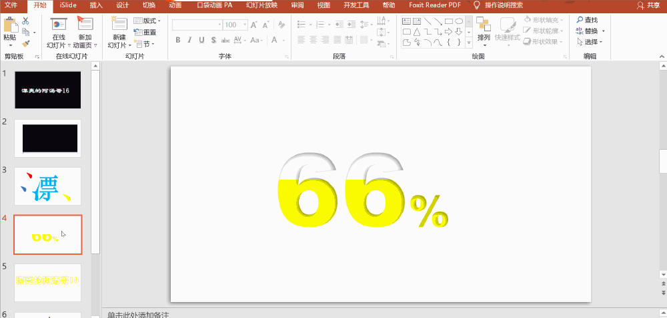Select the oval shape in gallery

tap(459, 21)
